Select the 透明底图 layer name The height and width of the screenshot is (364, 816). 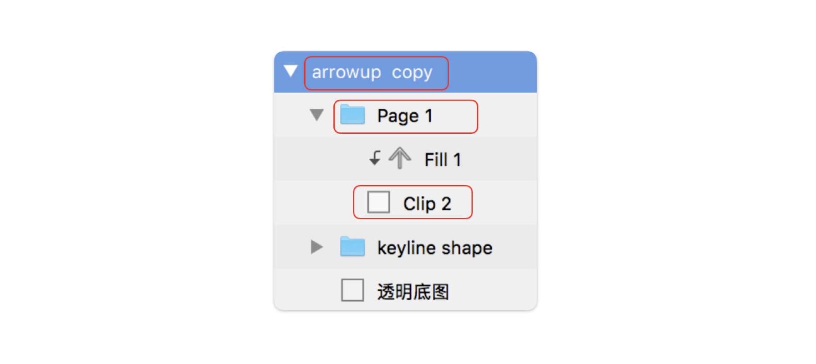click(x=413, y=292)
